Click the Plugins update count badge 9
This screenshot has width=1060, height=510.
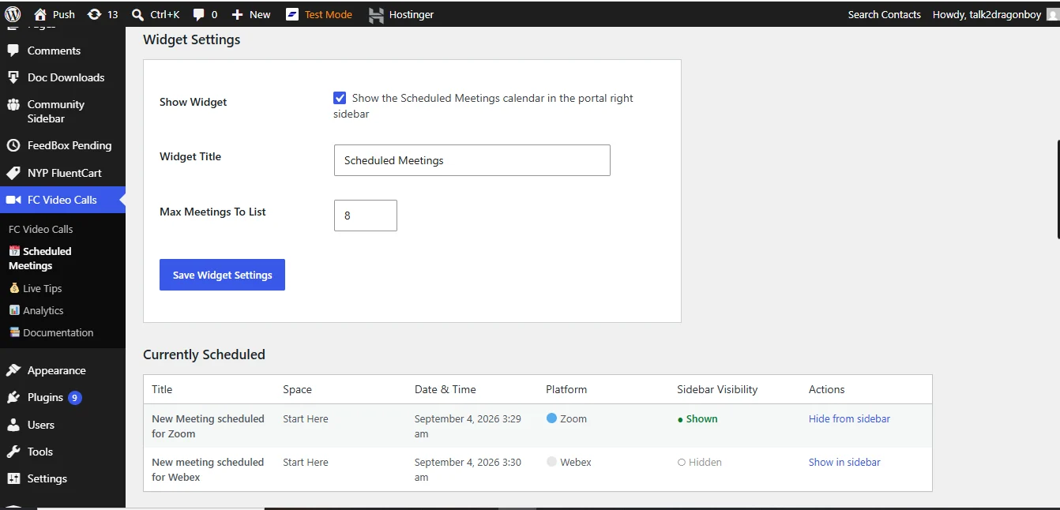coord(75,398)
